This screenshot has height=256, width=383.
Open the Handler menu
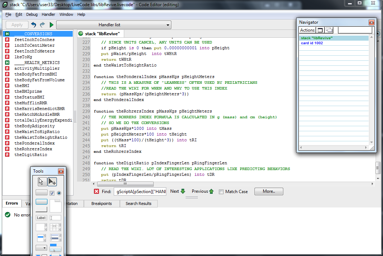48,14
